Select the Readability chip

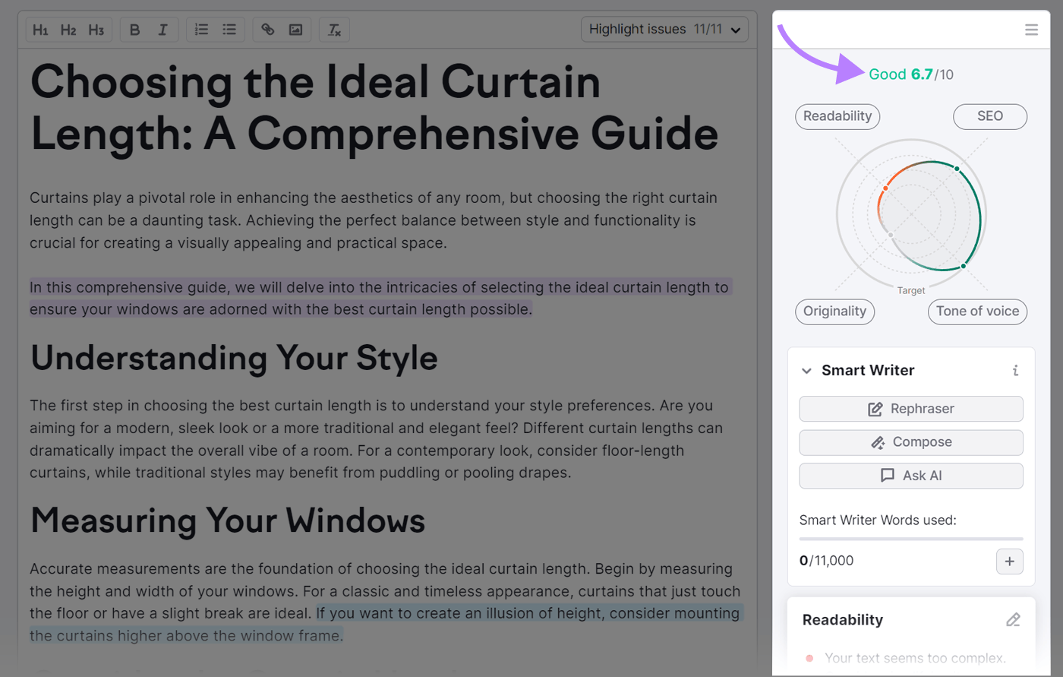tap(837, 116)
